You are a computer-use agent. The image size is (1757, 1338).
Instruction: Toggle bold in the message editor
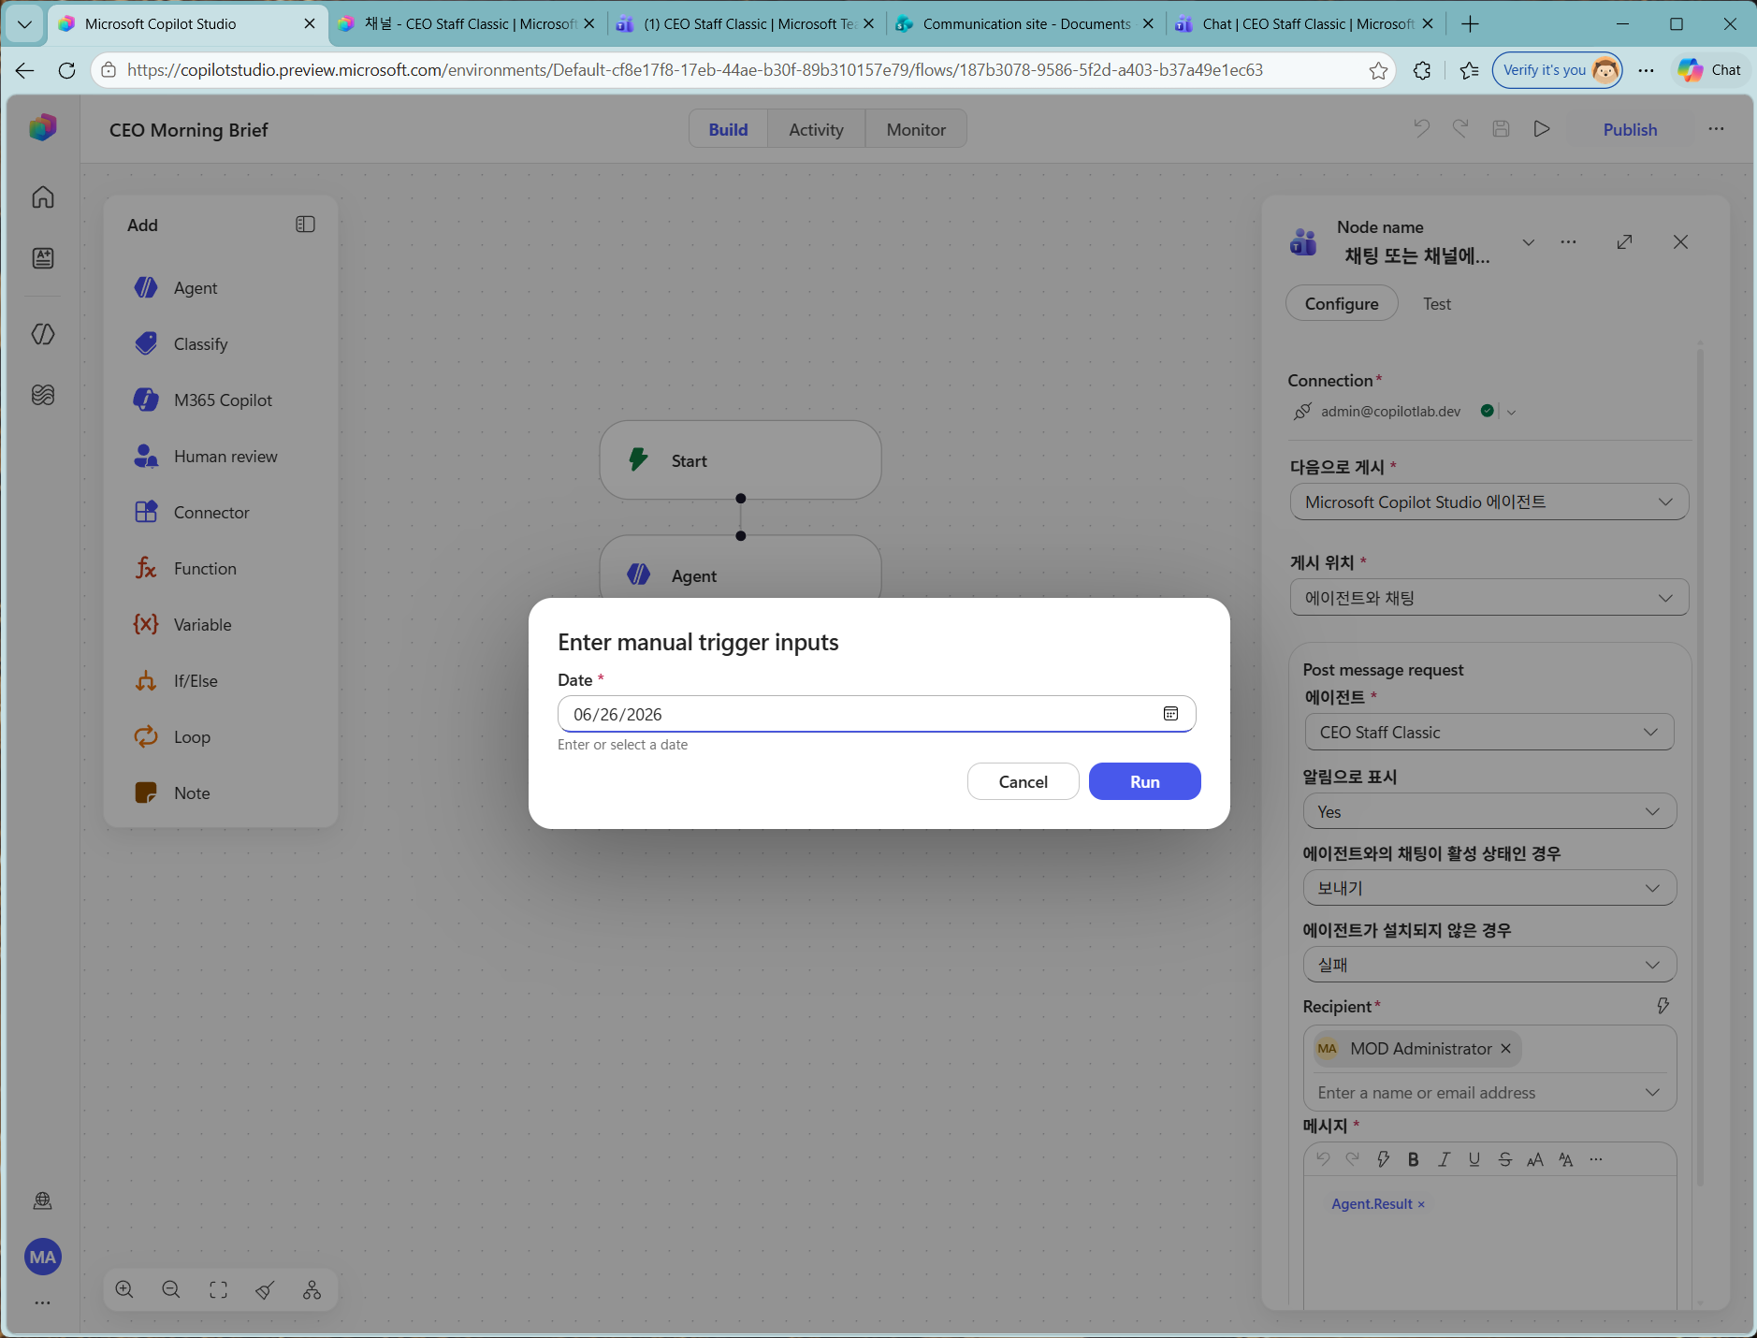[x=1414, y=1159]
